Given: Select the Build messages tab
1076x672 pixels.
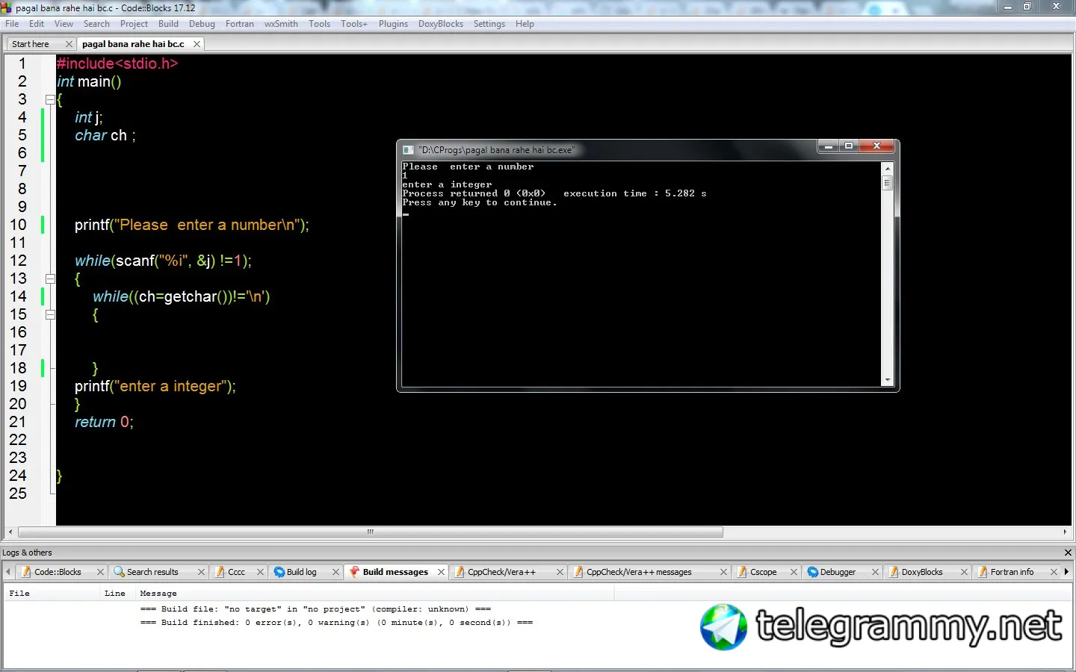Looking at the screenshot, I should click(x=395, y=572).
